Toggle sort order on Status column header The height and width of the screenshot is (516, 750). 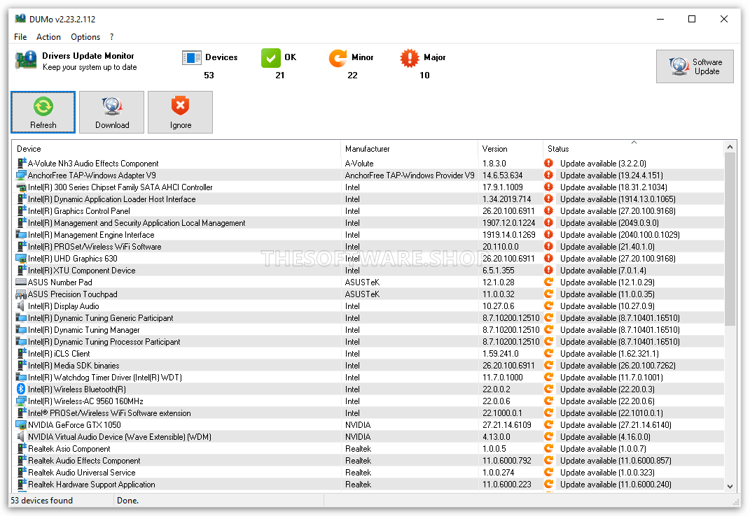tap(633, 149)
